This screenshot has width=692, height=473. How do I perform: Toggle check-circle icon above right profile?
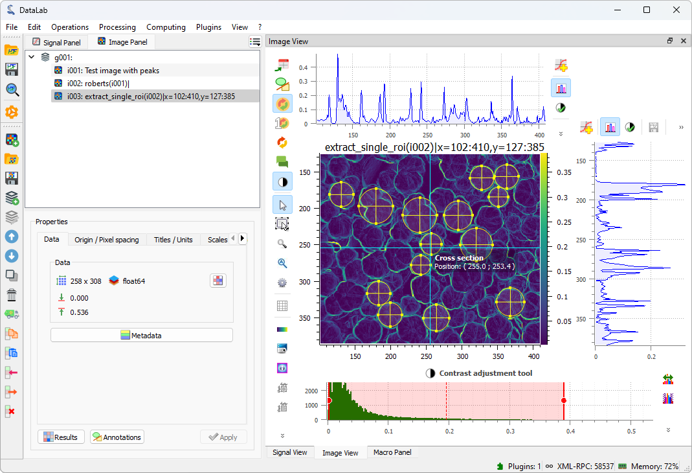pyautogui.click(x=630, y=127)
